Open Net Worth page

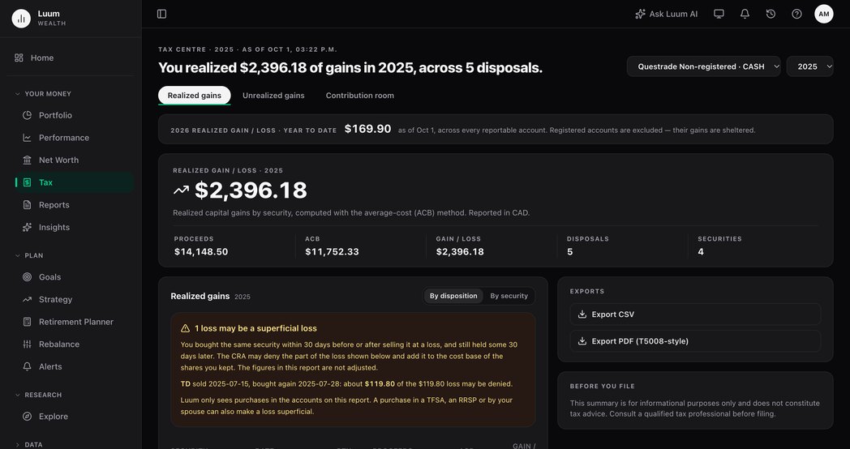click(x=74, y=160)
